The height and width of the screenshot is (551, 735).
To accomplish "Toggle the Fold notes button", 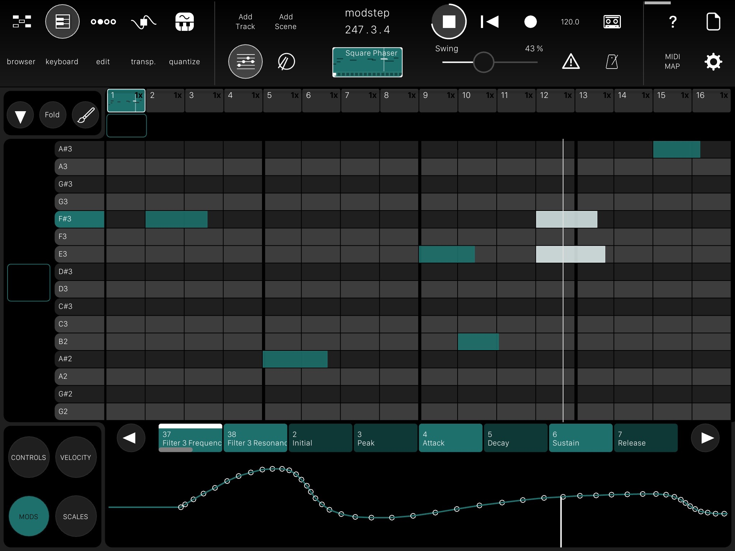I will 52,115.
